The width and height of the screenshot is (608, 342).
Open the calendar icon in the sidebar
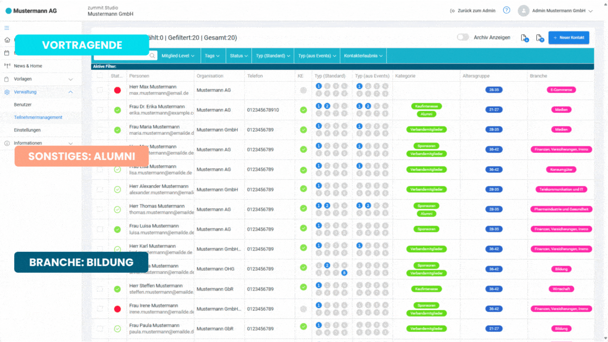tap(7, 53)
